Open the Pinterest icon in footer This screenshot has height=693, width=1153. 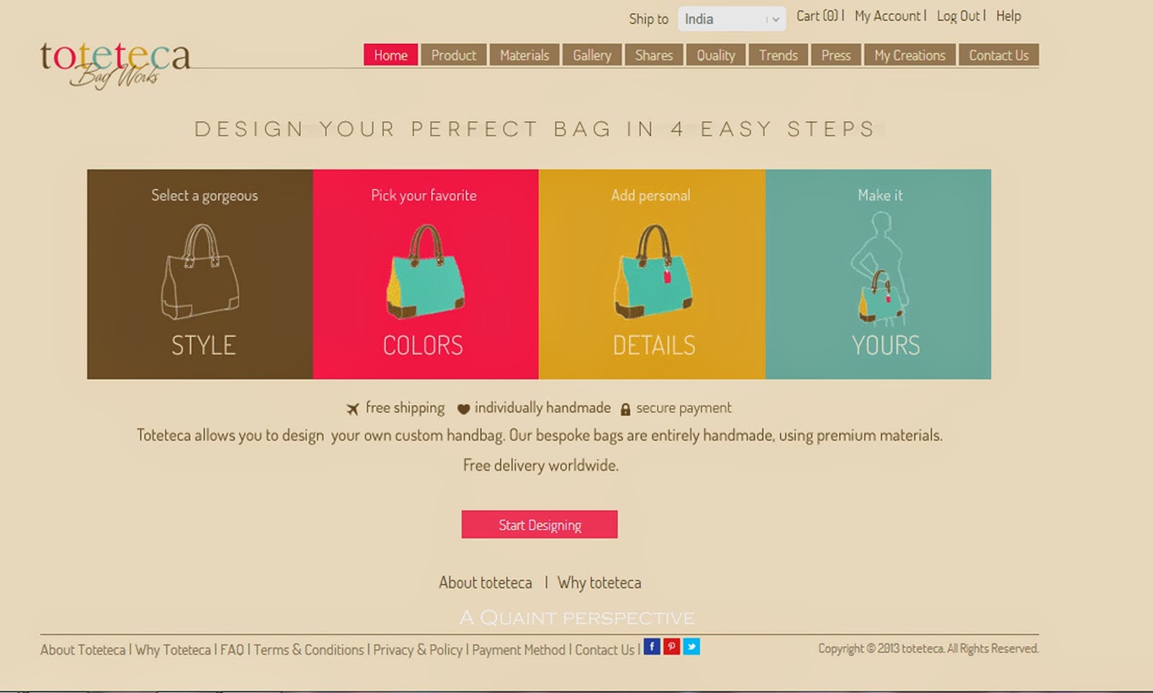672,646
